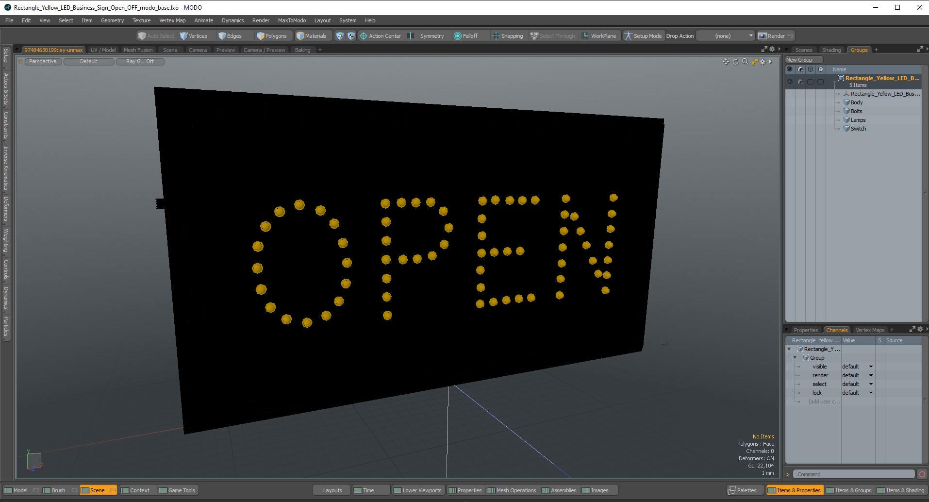
Task: Toggle visibility eye for Rectangle_Yellow_LED group
Action: (790, 82)
